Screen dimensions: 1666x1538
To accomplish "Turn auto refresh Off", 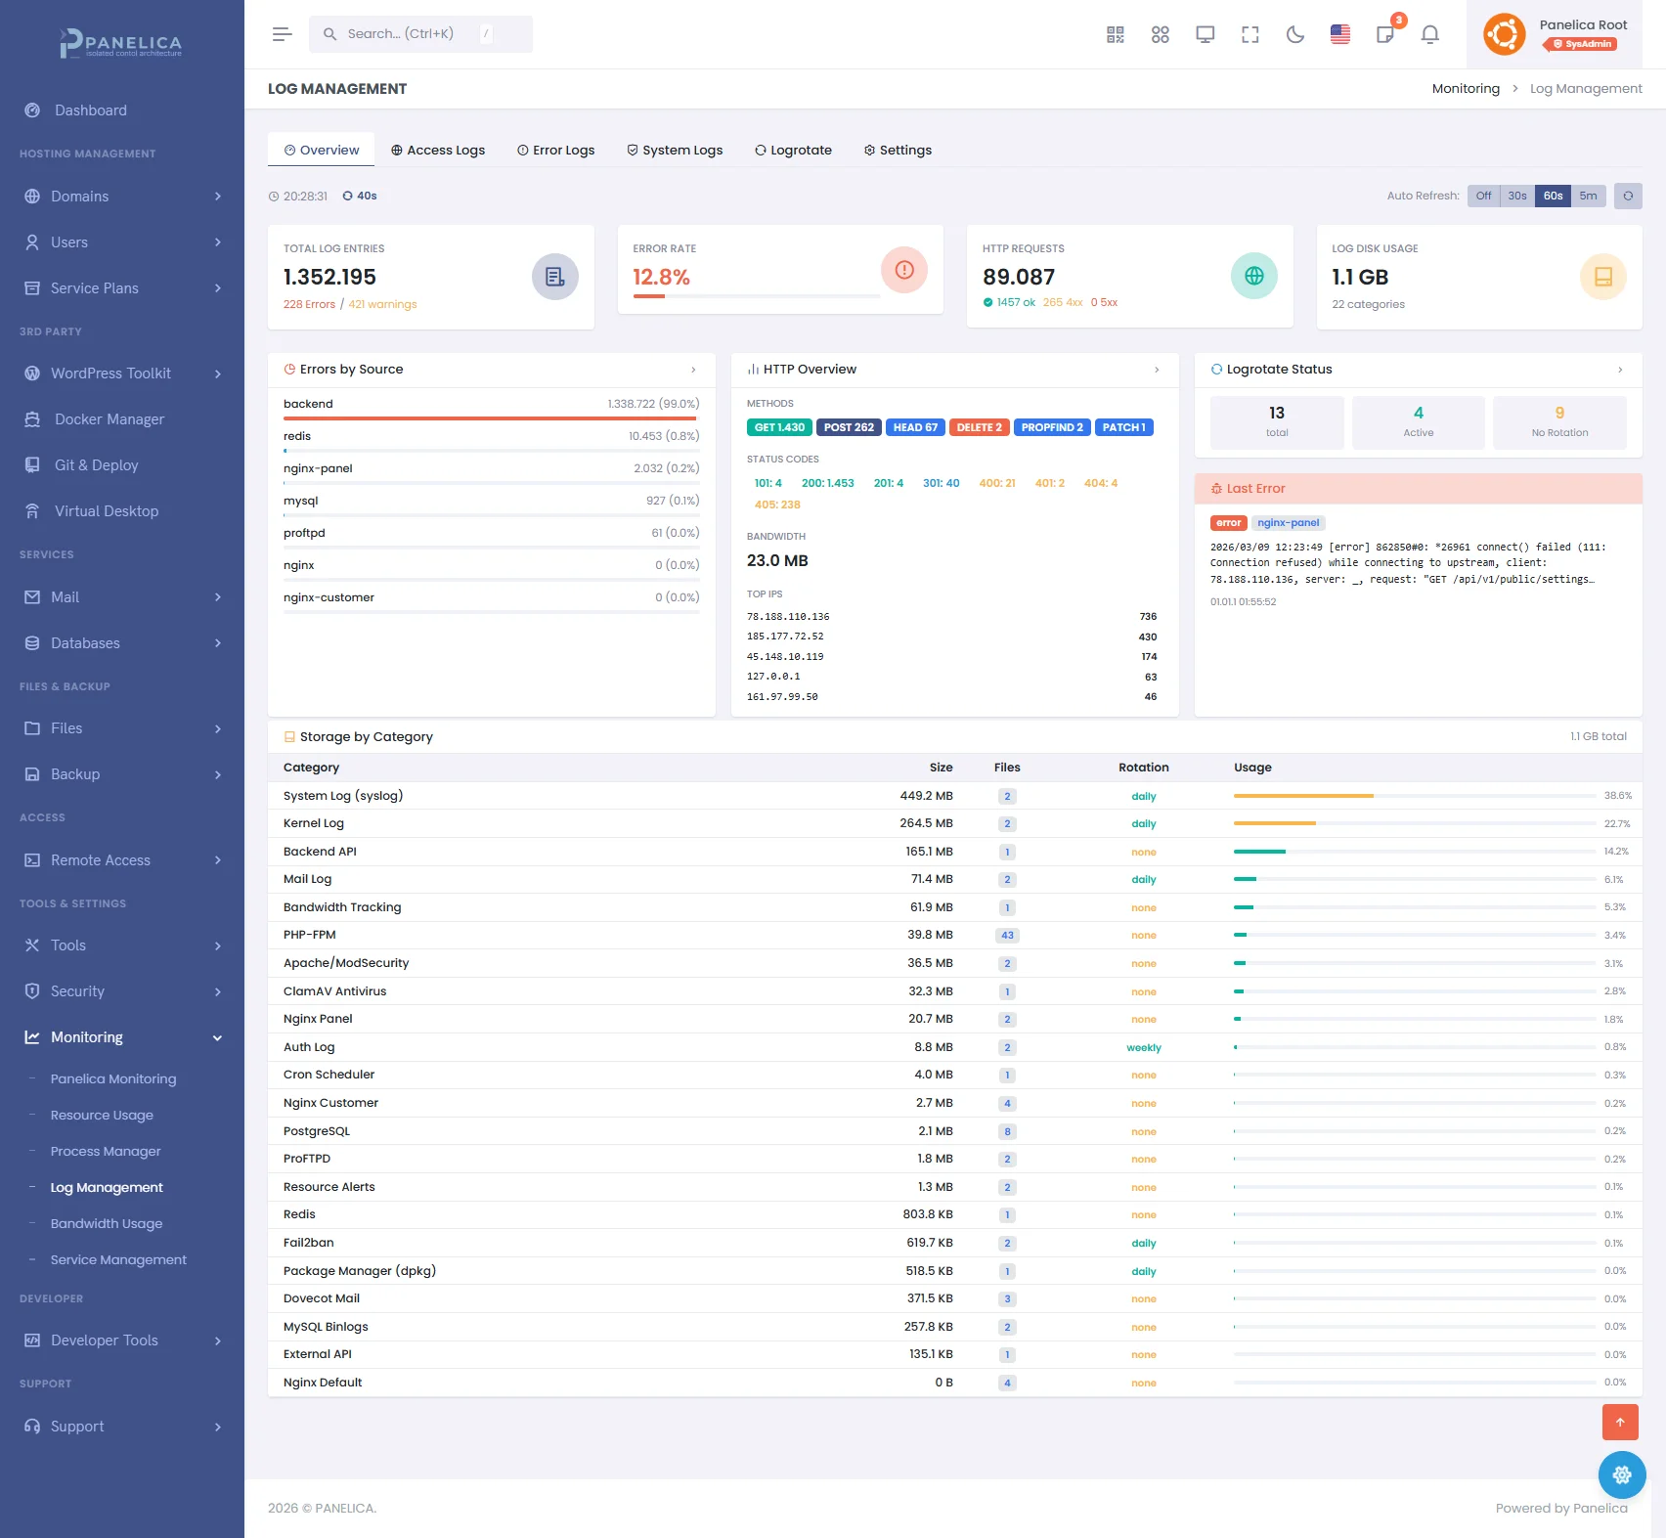I will [1483, 196].
